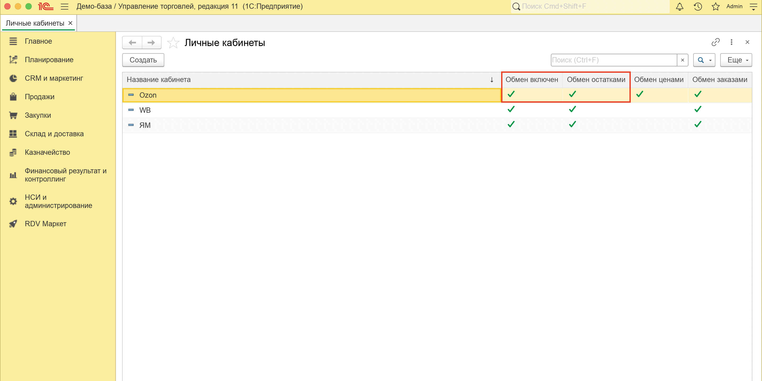
Task: Click the Казначейство coins icon
Action: (13, 152)
